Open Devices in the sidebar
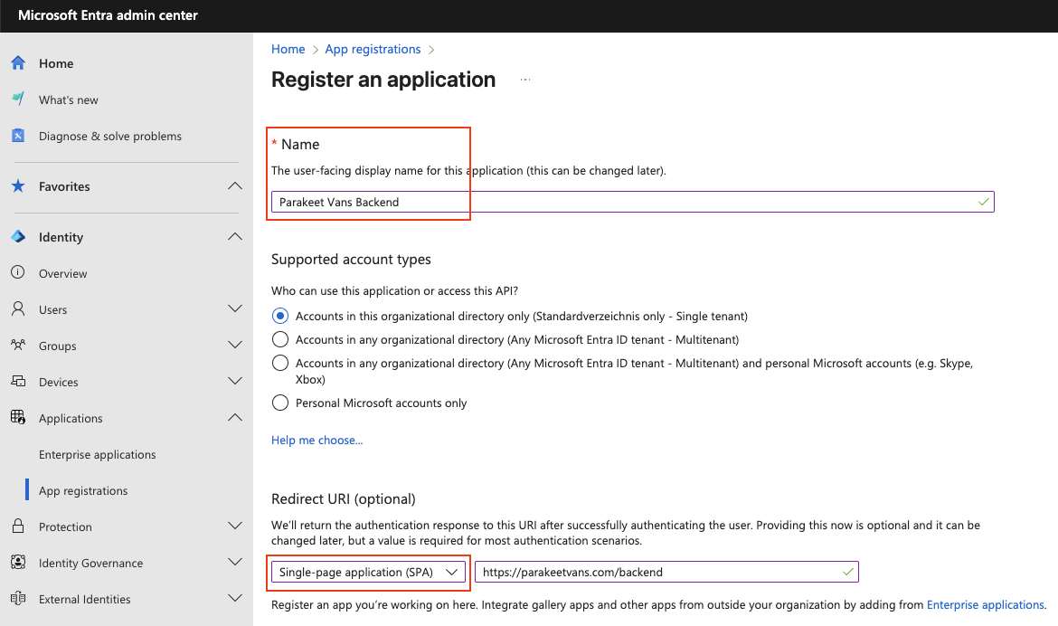The image size is (1058, 626). [58, 383]
